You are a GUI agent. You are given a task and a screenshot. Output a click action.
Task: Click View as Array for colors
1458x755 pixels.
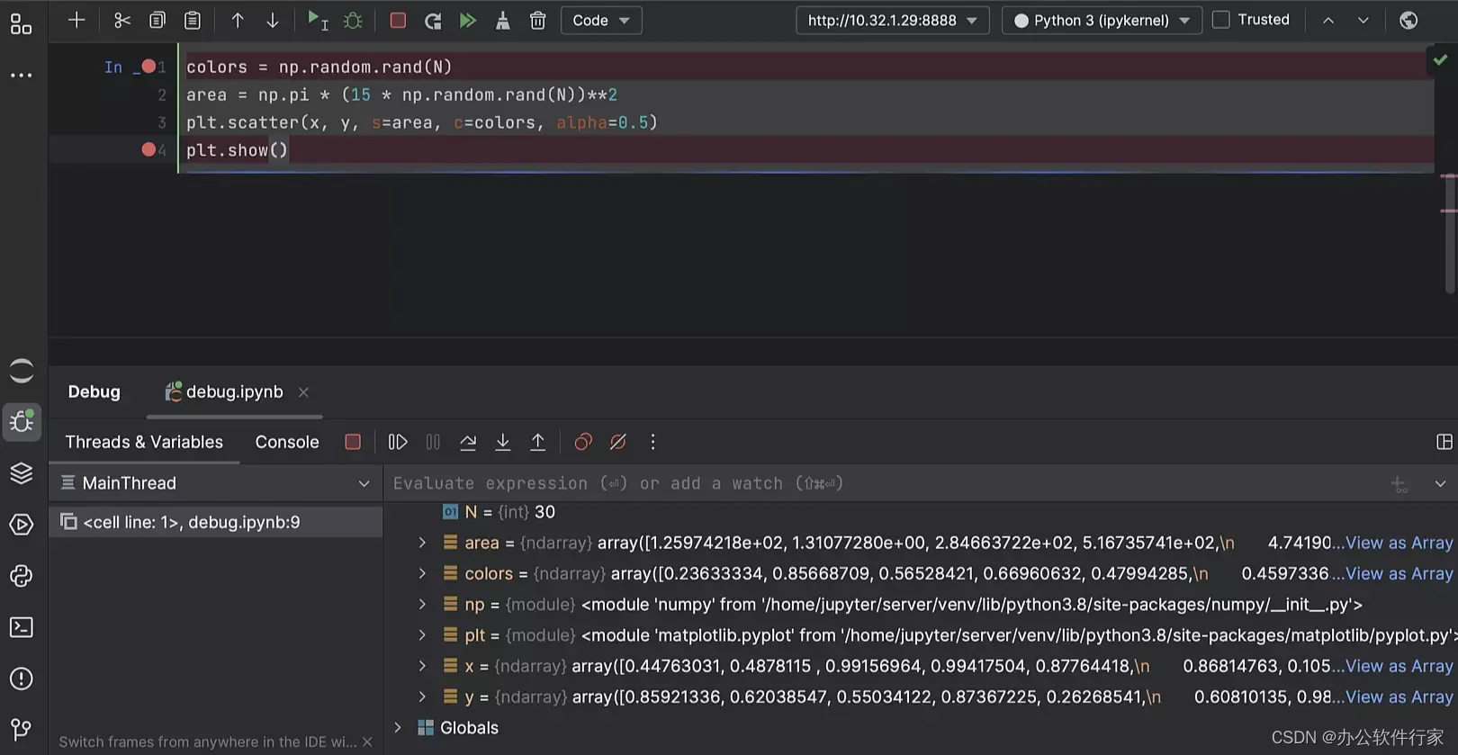pos(1399,573)
